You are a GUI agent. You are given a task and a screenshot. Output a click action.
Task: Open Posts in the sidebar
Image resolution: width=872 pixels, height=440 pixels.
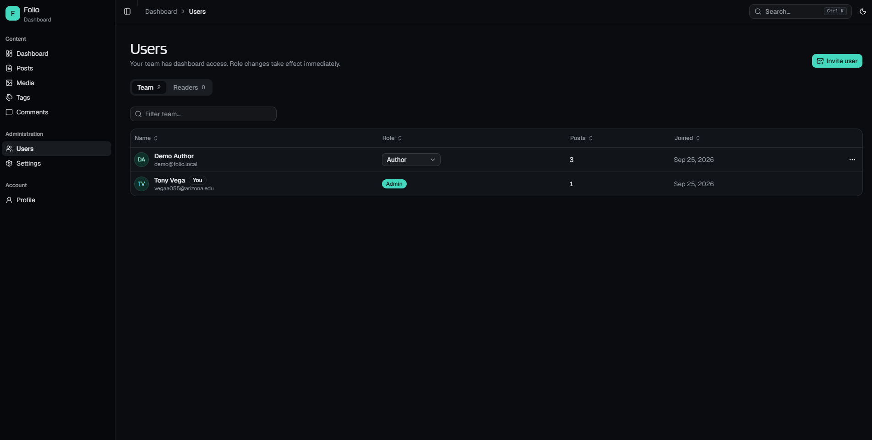57,68
